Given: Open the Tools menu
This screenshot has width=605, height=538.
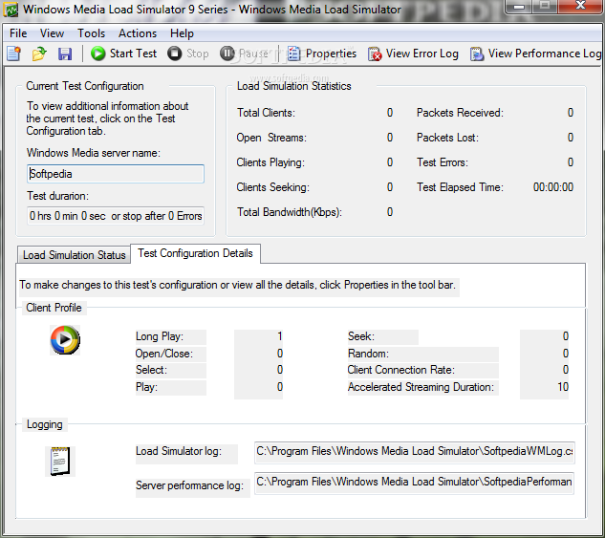Looking at the screenshot, I should (91, 33).
